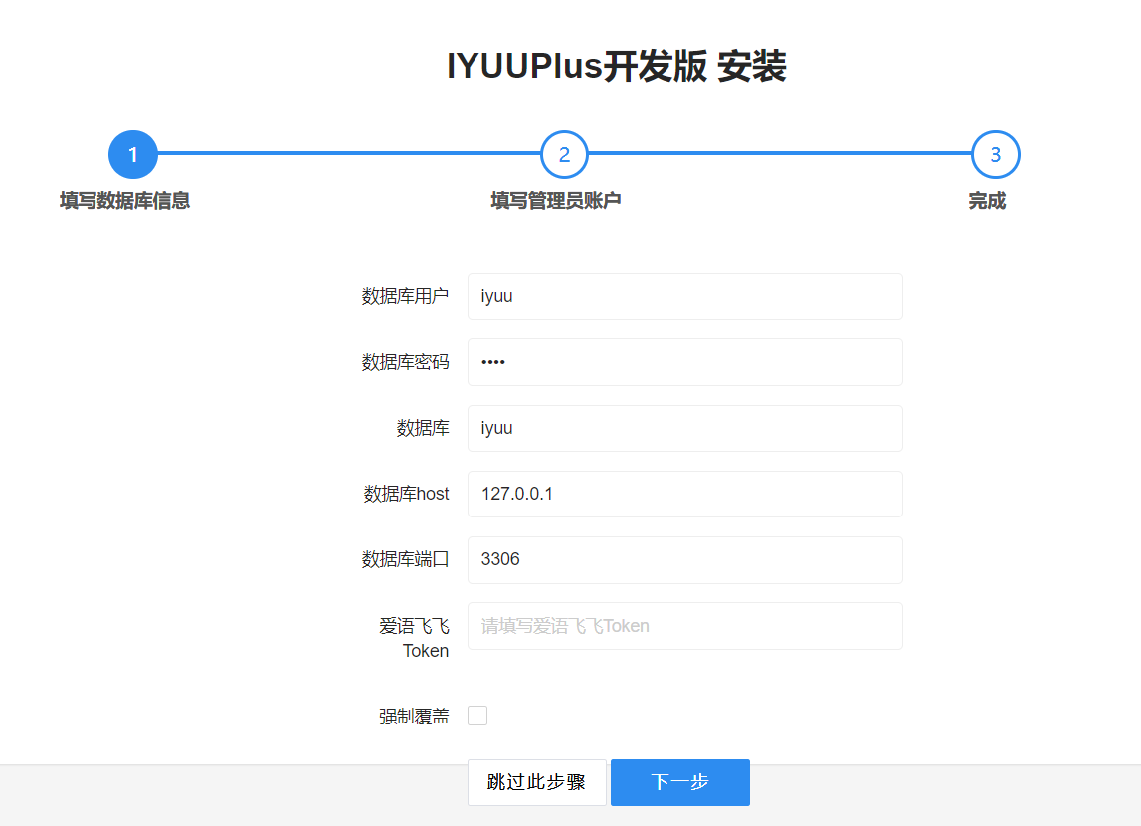This screenshot has width=1141, height=826.
Task: Enable the 强制覆盖 checkbox
Action: (x=477, y=716)
